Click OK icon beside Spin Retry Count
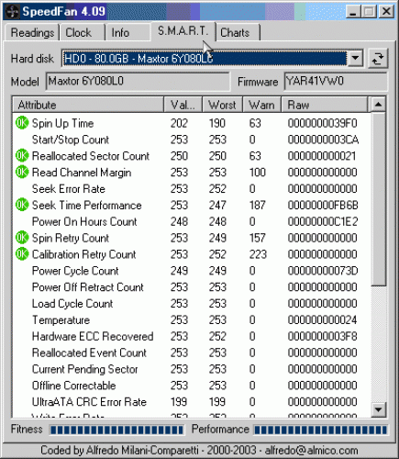399x459 pixels. click(x=22, y=238)
